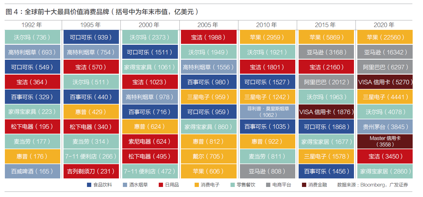
Task: Select the cell 贵州茅台（3845）
Action: coord(385,127)
